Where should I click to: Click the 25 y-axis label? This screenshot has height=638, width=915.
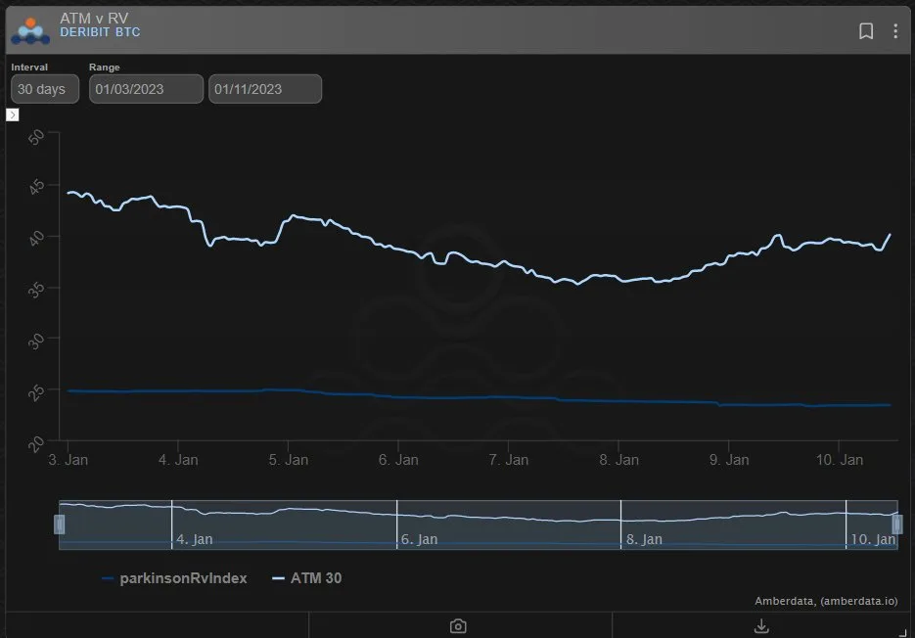(36, 392)
